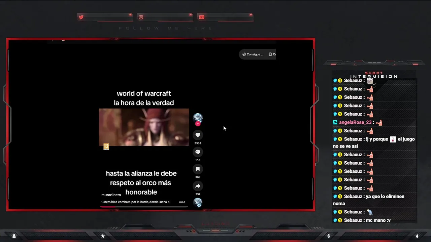Click chat message 'ya que lo eliminen noma'
Viewport: 431px width, 242px height.
tap(369, 200)
